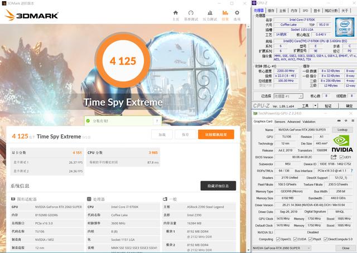Viewport: 357px width, 253px height.
Task: Click the Intel Core i7 logo in CPU-Z
Action: pyautogui.click(x=345, y=27)
